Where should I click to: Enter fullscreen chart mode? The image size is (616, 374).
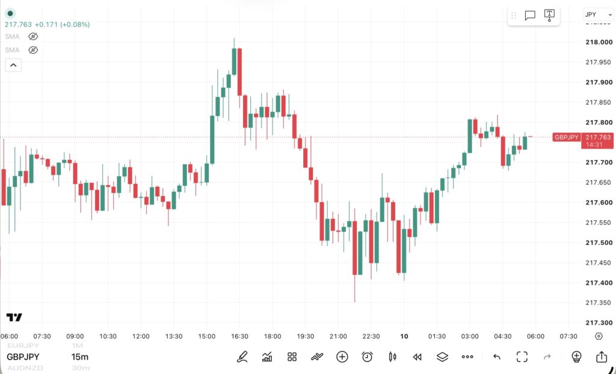click(522, 357)
